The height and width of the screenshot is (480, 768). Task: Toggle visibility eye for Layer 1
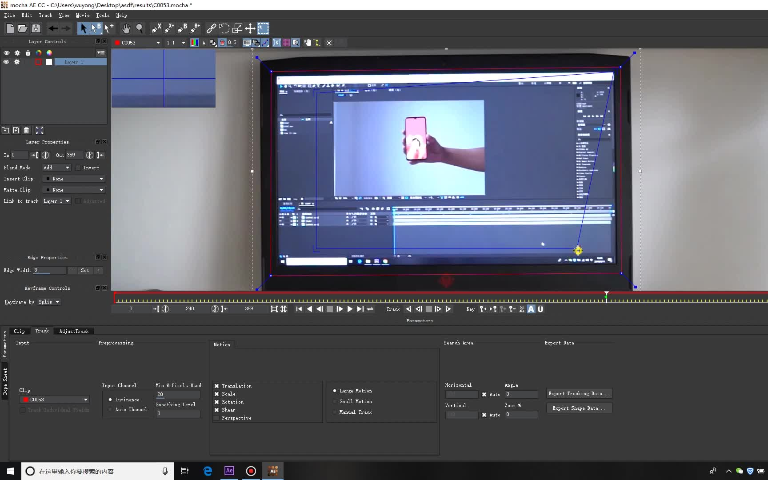click(6, 62)
